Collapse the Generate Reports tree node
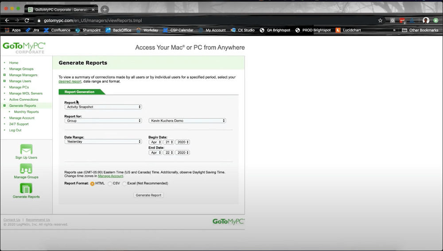 4,106
